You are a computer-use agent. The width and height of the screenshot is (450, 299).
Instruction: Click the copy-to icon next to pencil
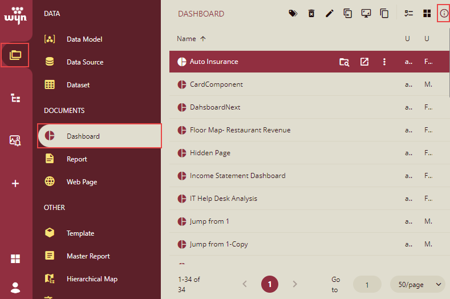coord(347,13)
